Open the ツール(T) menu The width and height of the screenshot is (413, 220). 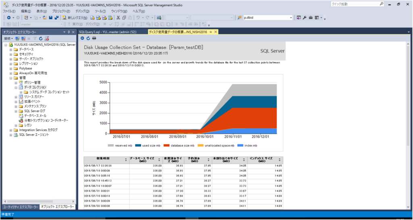click(100, 11)
